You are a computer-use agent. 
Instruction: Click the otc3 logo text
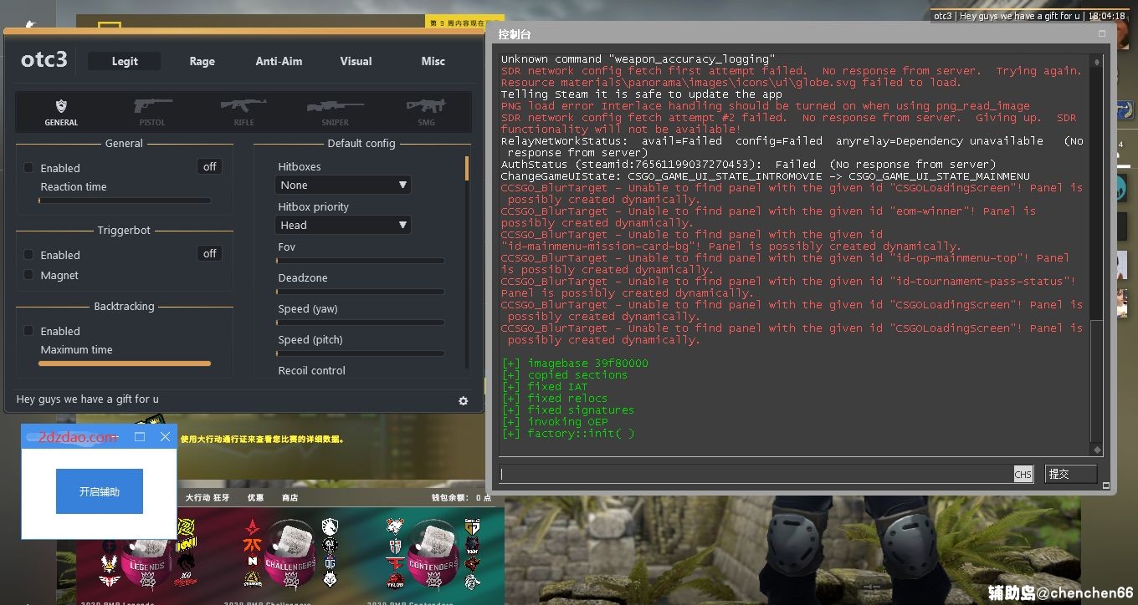pyautogui.click(x=44, y=60)
